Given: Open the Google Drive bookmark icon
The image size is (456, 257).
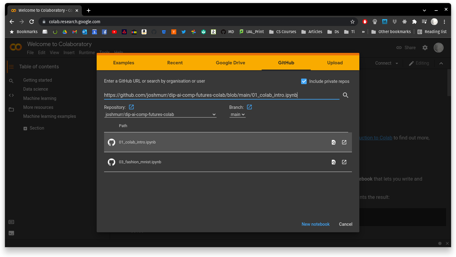Looking at the screenshot, I should [x=65, y=32].
